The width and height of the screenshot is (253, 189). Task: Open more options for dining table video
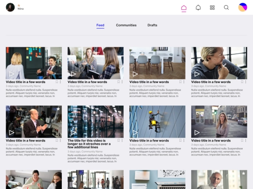pos(184,82)
